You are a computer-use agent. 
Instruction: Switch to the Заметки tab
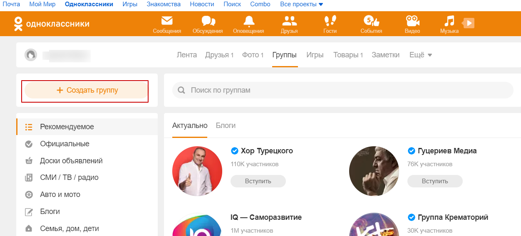386,55
